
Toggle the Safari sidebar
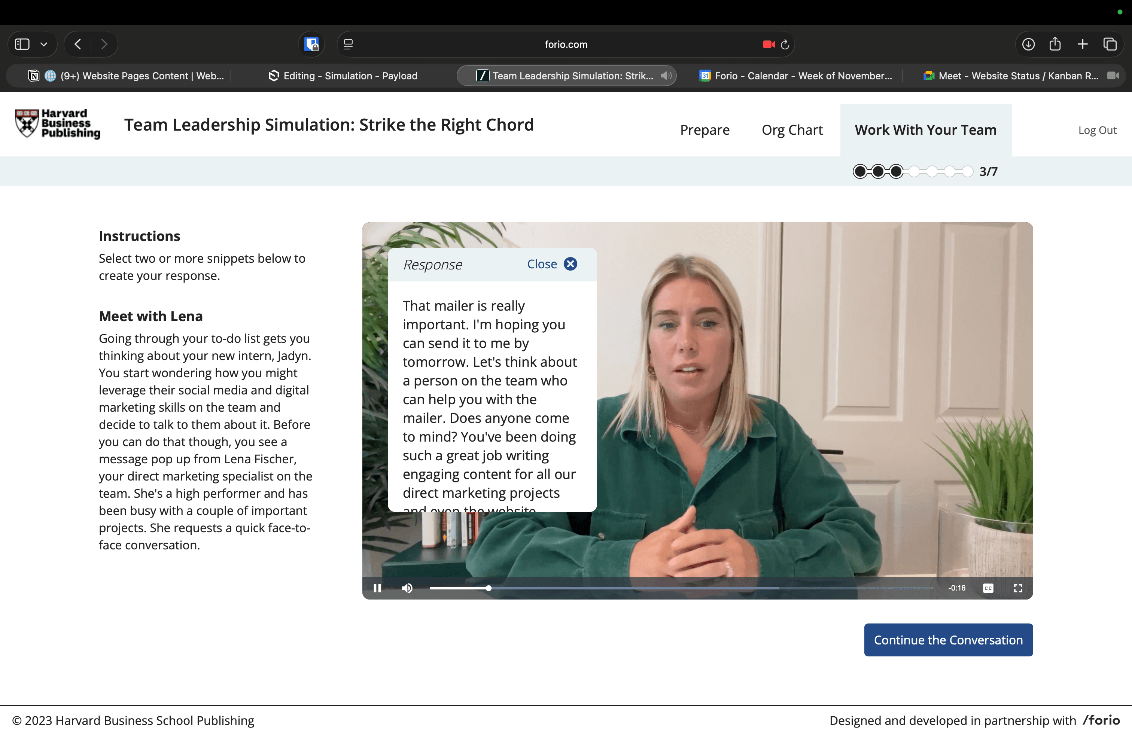pyautogui.click(x=22, y=44)
